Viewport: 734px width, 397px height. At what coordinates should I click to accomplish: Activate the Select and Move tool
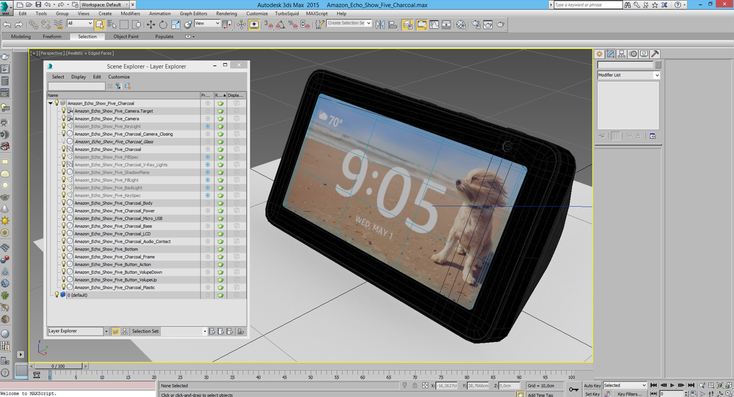tap(151, 25)
